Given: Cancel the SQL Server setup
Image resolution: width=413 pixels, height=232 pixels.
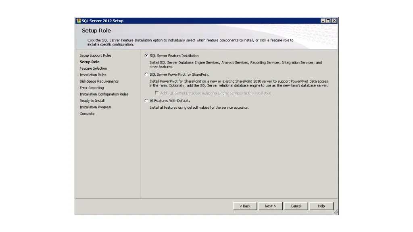Looking at the screenshot, I should tap(296, 206).
